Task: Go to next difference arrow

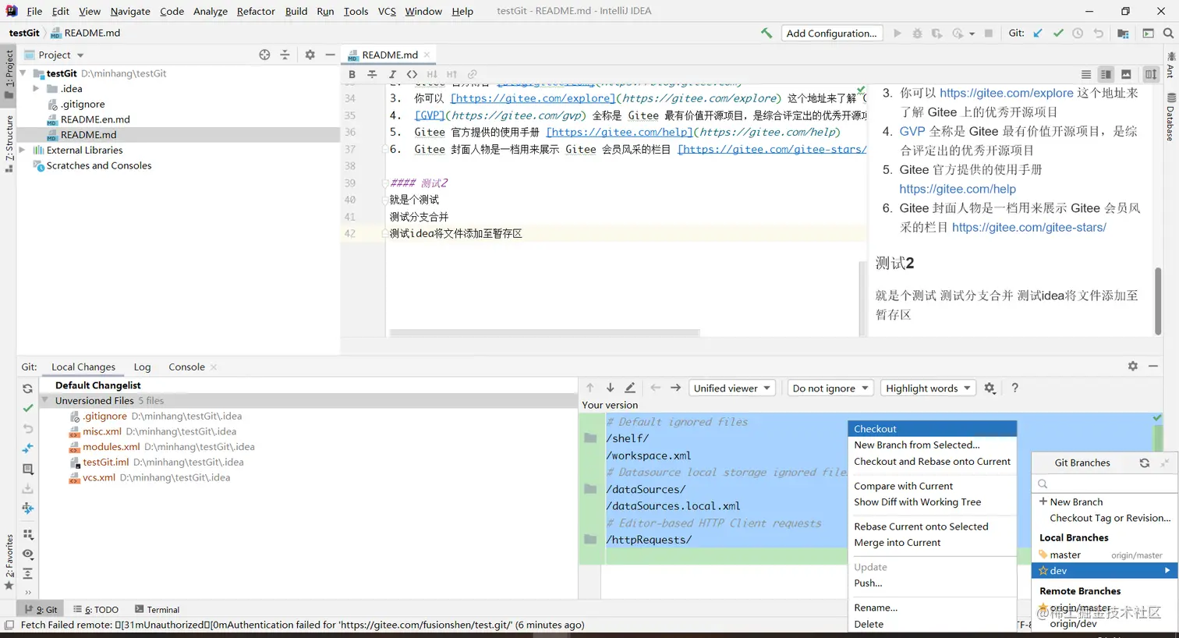Action: 610,388
